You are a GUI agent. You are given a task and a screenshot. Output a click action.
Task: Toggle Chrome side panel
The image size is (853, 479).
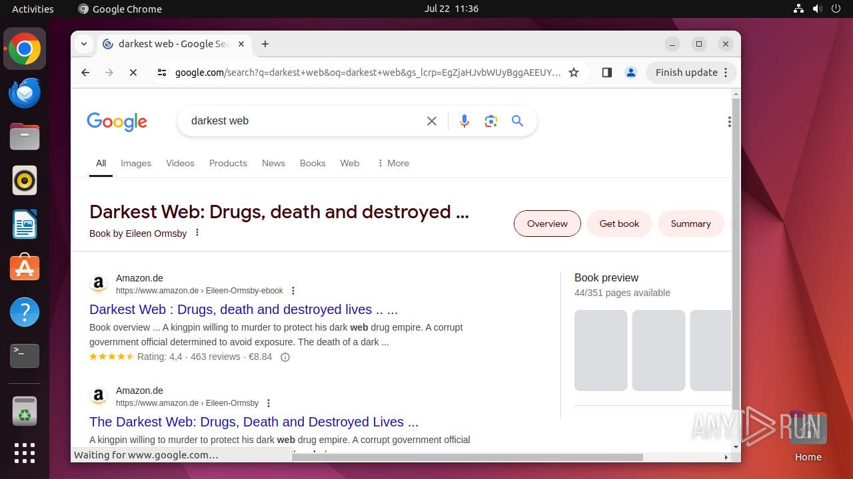[606, 73]
